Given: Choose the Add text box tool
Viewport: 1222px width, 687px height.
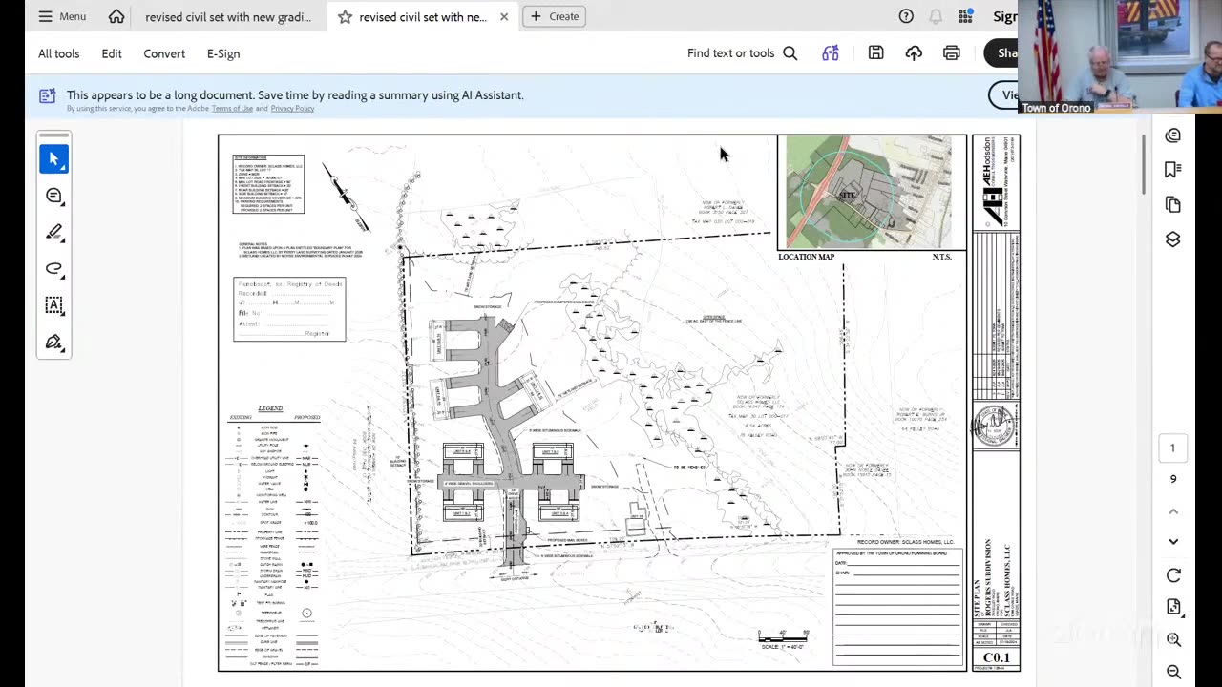Looking at the screenshot, I should 54,305.
